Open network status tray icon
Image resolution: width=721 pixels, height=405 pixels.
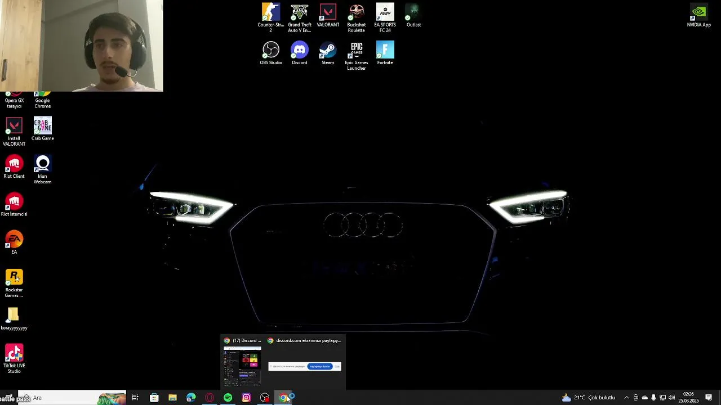(662, 398)
